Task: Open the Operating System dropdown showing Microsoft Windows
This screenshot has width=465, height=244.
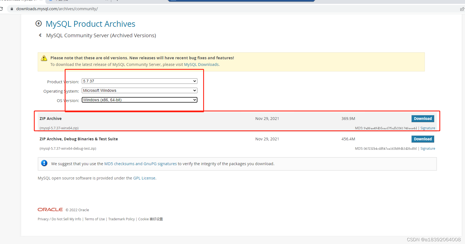Action: click(140, 90)
